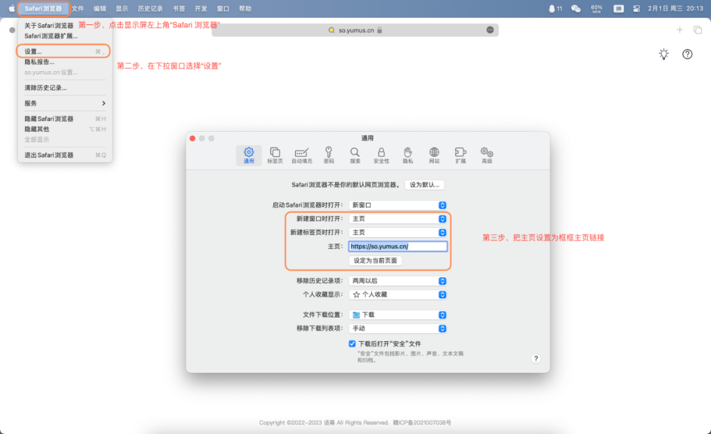Click the 60% MEM memory indicator
The width and height of the screenshot is (711, 434).
(596, 9)
